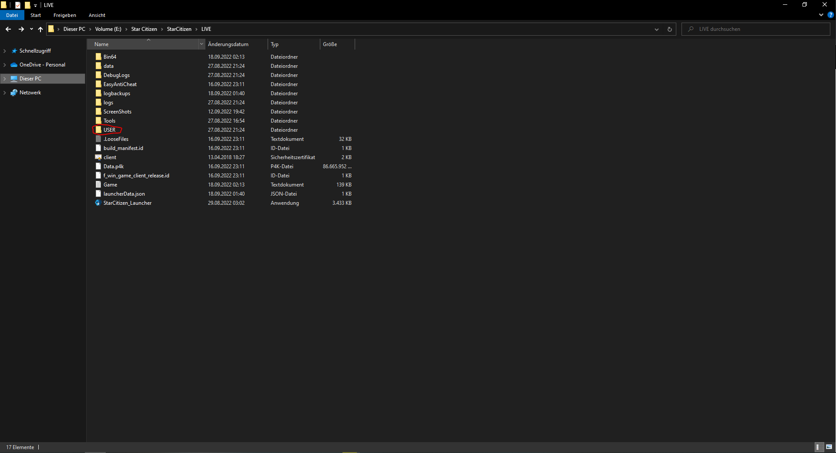Select Dieser PC in the navigation pane

point(30,79)
